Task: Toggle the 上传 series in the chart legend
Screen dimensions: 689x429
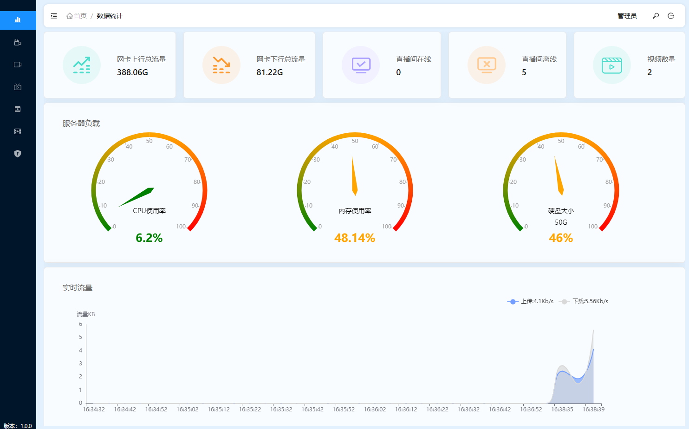Action: pos(530,301)
